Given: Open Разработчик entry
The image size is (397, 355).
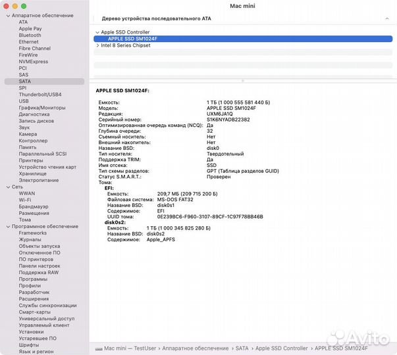Looking at the screenshot, I should (x=34, y=292).
